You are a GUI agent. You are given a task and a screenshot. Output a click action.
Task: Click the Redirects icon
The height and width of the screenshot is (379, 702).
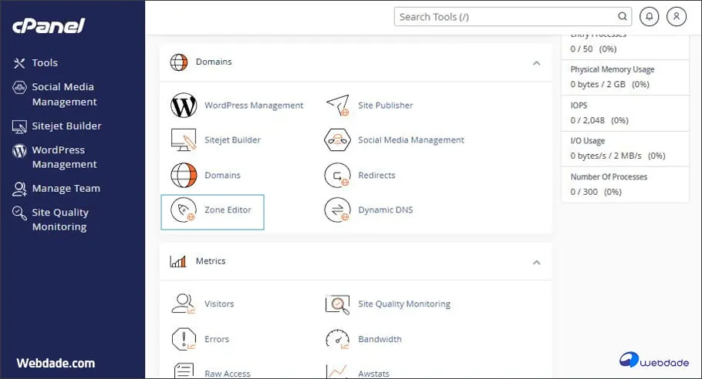(337, 175)
